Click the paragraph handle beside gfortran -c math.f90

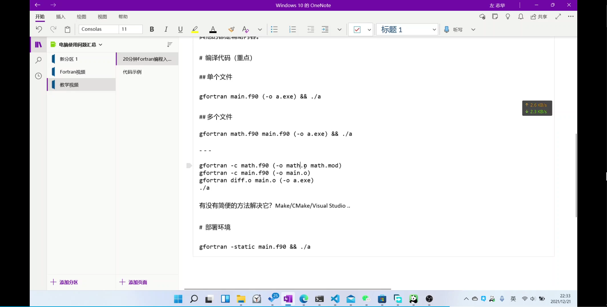click(189, 166)
